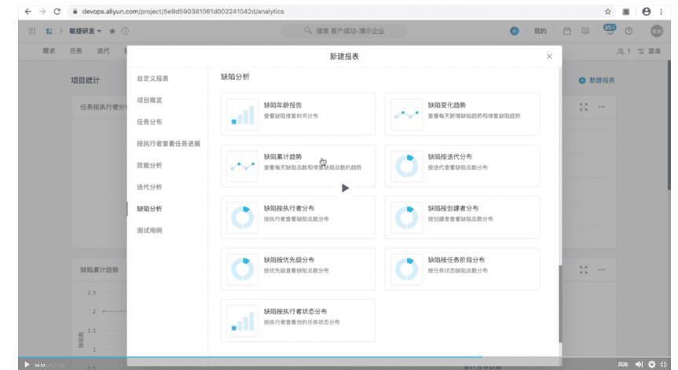The image size is (678, 370).
Task: Choose the 缺陷按任务阶段分布 report card
Action: pos(462,269)
